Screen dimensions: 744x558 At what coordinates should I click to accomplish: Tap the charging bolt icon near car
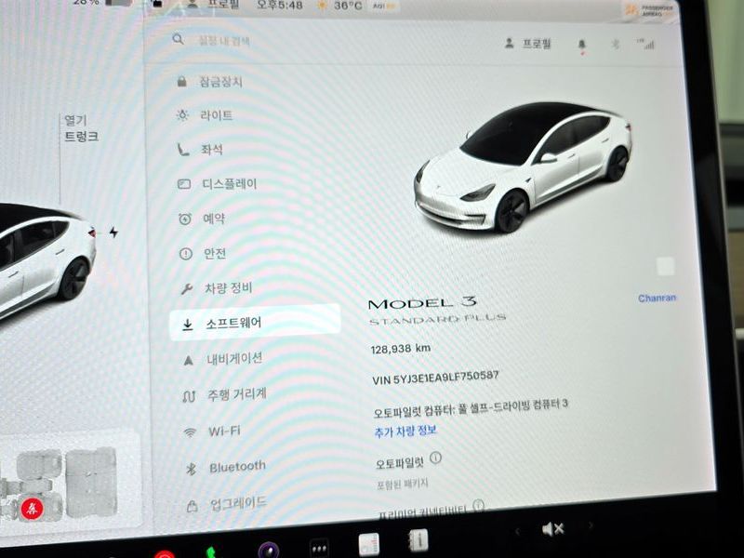pos(113,232)
